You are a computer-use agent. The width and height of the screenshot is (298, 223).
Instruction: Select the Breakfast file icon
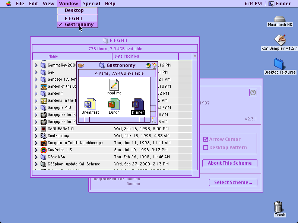pyautogui.click(x=90, y=104)
